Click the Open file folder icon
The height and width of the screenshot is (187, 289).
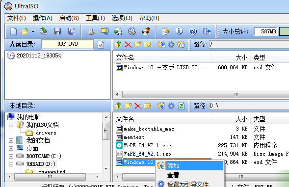coord(25,31)
